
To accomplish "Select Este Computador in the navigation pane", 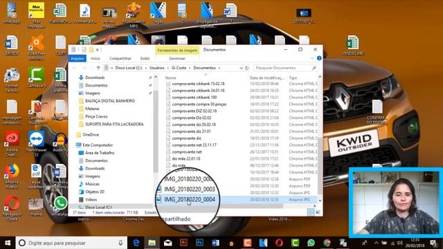I will (98, 145).
